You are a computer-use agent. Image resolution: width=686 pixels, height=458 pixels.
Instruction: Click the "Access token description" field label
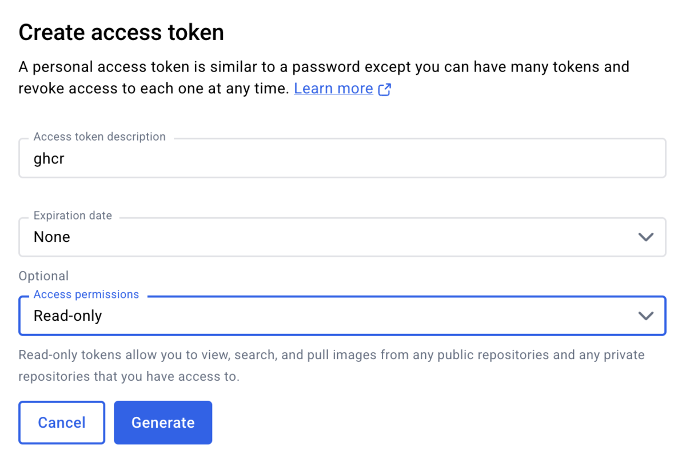tap(99, 137)
